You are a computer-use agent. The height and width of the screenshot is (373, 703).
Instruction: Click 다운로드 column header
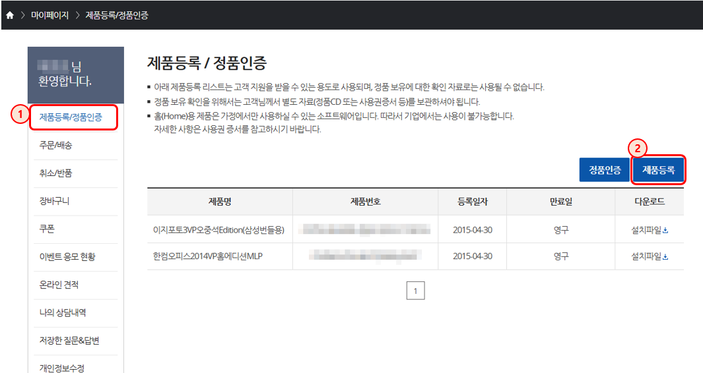pyautogui.click(x=650, y=202)
